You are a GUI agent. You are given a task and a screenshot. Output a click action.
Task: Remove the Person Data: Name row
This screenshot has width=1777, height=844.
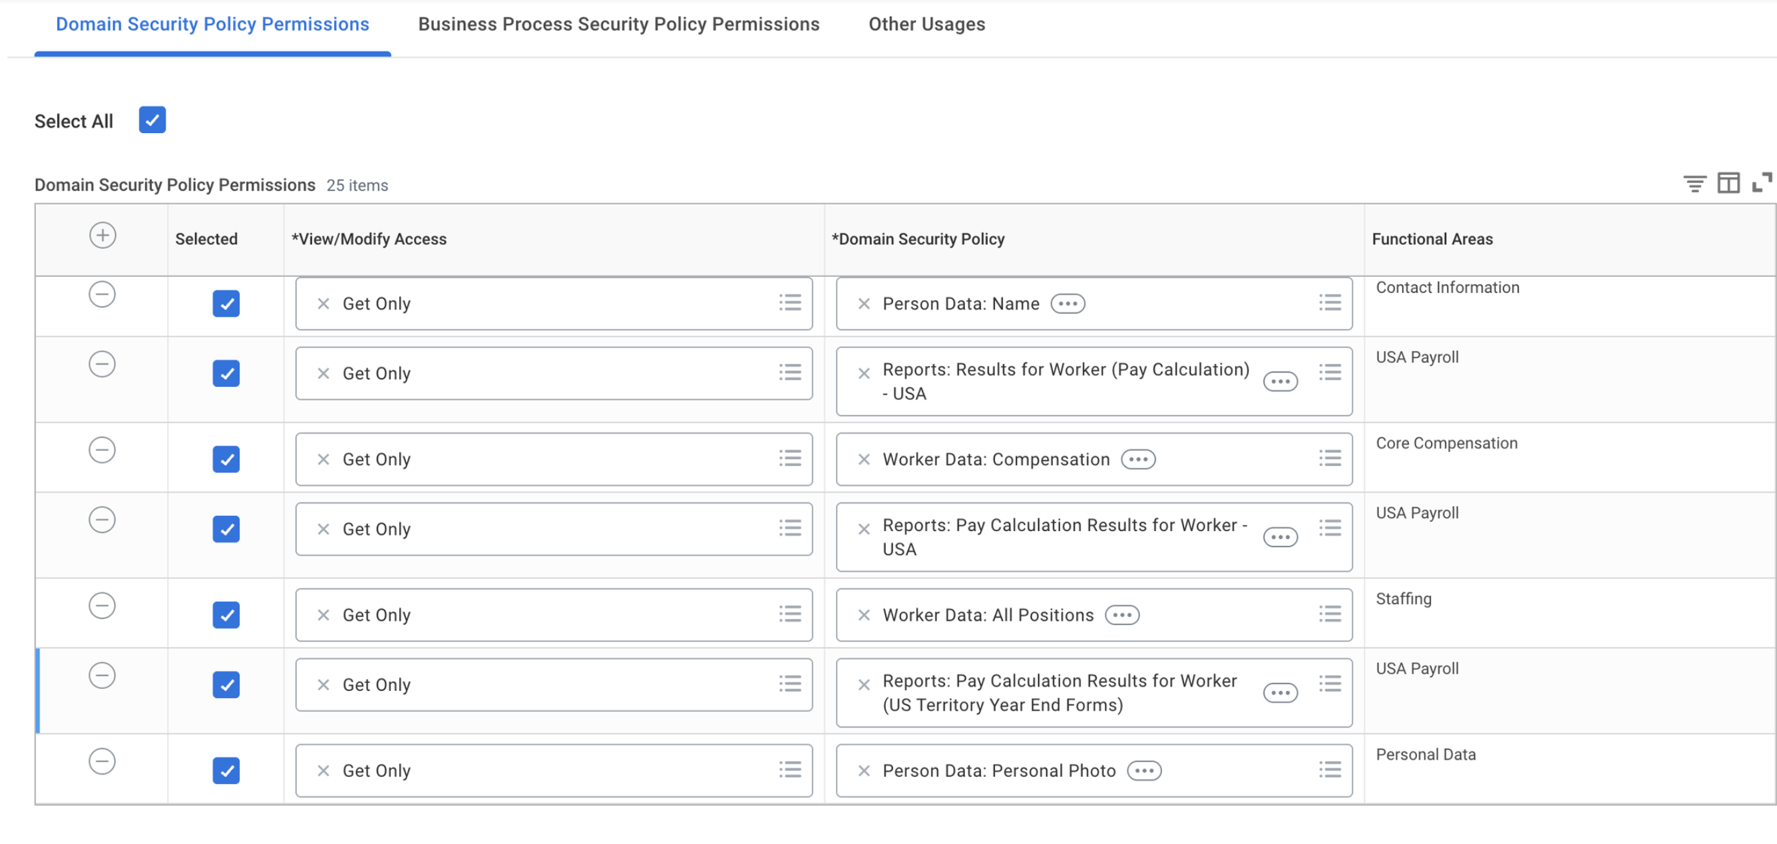coord(102,296)
